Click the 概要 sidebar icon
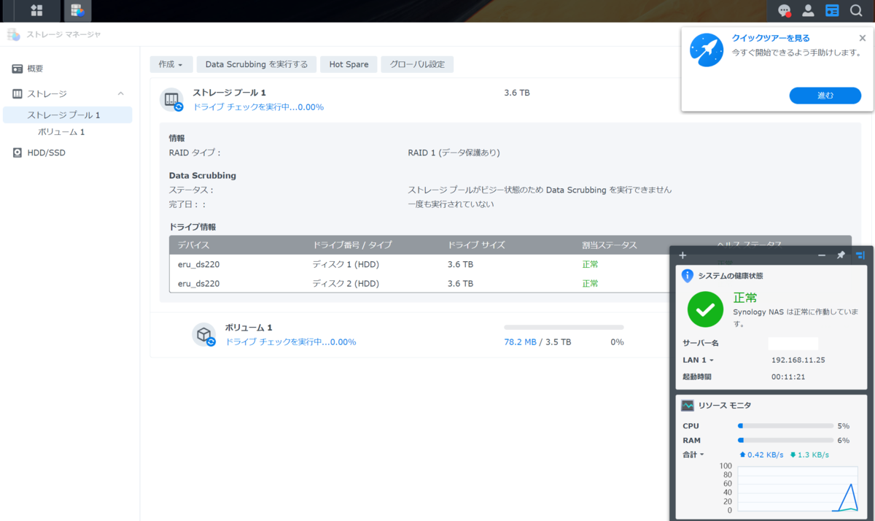 pyautogui.click(x=17, y=69)
